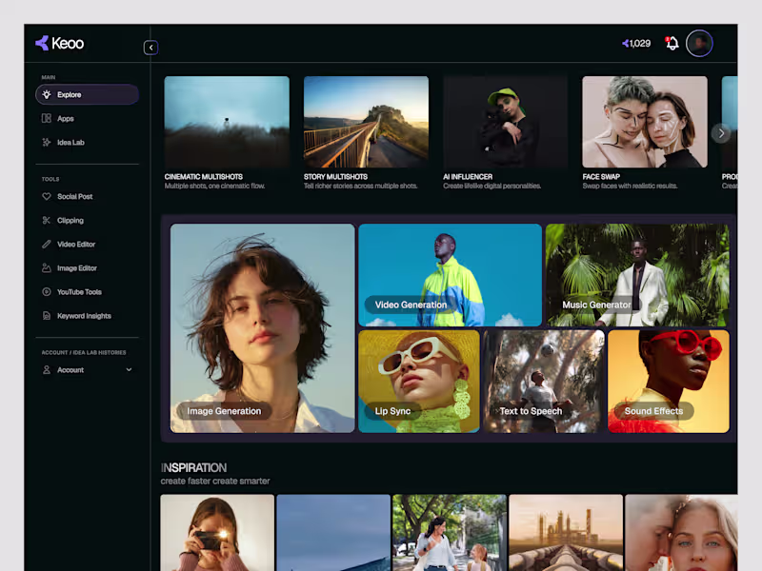Click the Music Generator label button

tap(596, 305)
